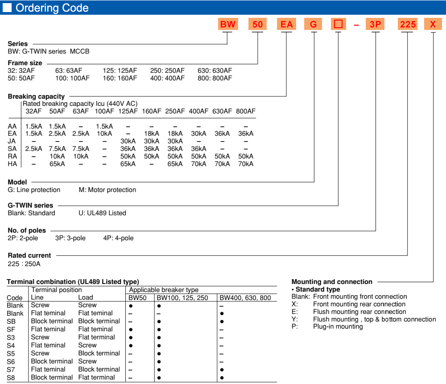Select the 'Applicable breaker type' table header
Image resolution: width=446 pixels, height=384 pixels.
point(164,290)
